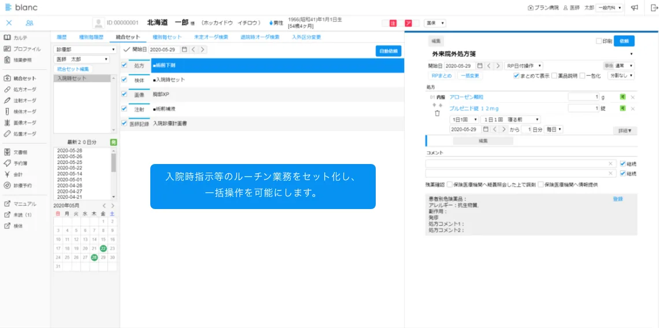Go to next day for set 開始日

pos(202,49)
